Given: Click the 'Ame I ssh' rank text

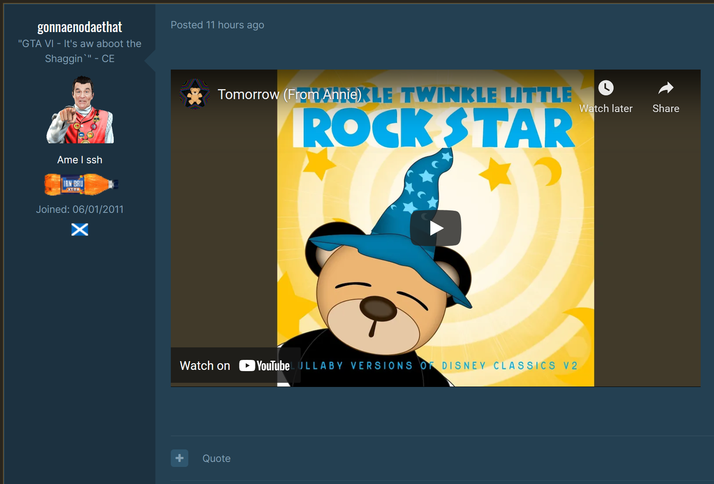Looking at the screenshot, I should [x=80, y=160].
